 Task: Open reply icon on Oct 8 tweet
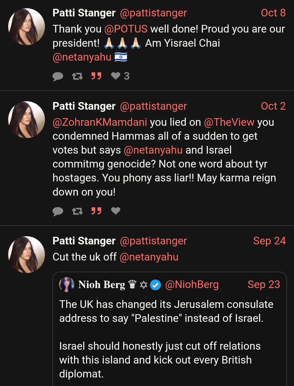click(58, 76)
